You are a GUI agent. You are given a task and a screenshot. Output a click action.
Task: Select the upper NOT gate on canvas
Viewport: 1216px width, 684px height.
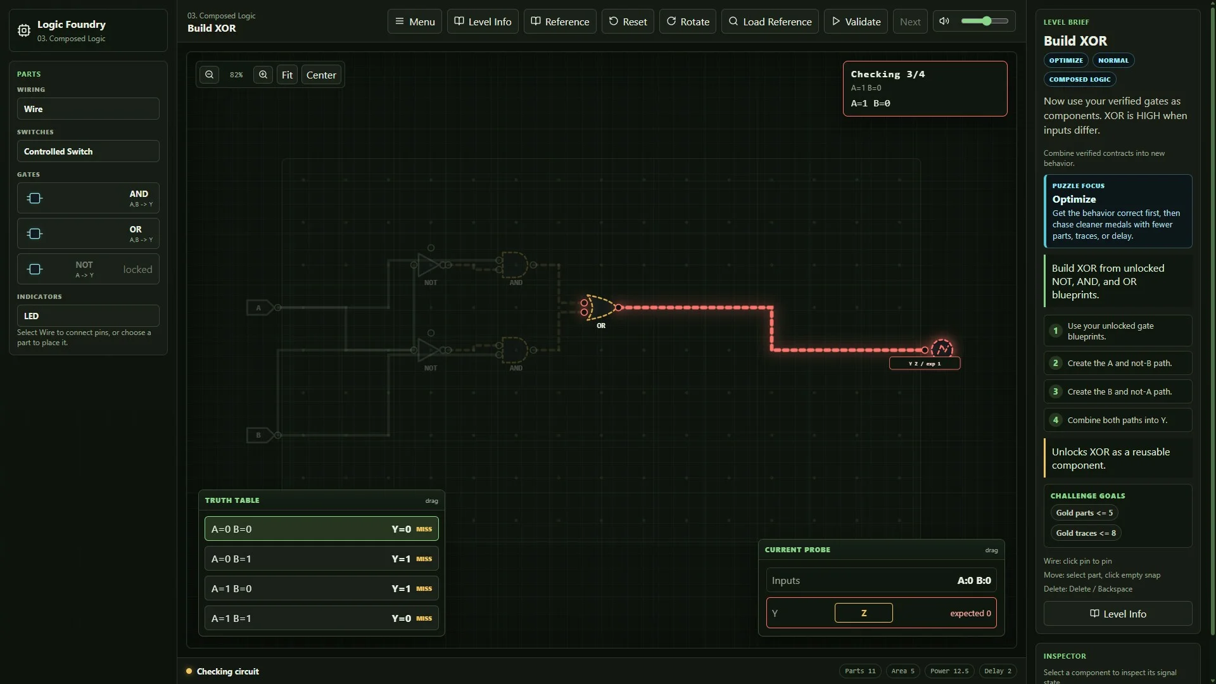(x=429, y=265)
